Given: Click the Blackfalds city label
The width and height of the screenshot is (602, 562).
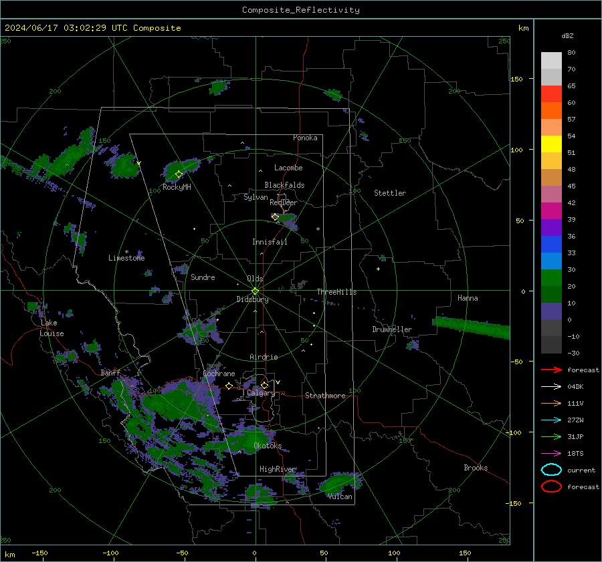Looking at the screenshot, I should click(284, 185).
